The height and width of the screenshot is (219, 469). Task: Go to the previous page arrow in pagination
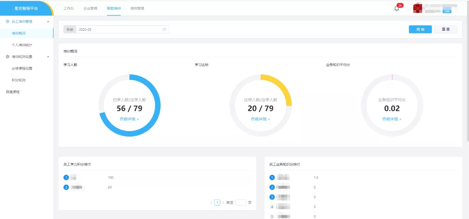click(211, 203)
